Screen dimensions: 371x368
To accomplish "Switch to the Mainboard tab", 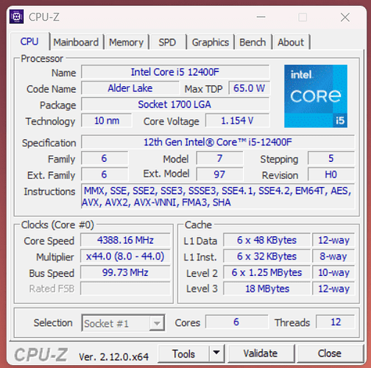I will [76, 42].
